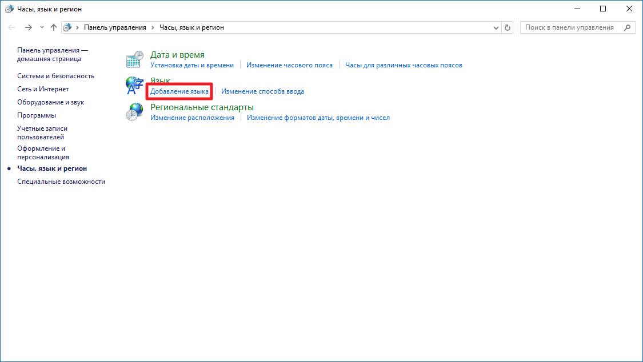This screenshot has height=362, width=643.
Task: Expand chevron after root icon in address bar
Action: tap(77, 27)
